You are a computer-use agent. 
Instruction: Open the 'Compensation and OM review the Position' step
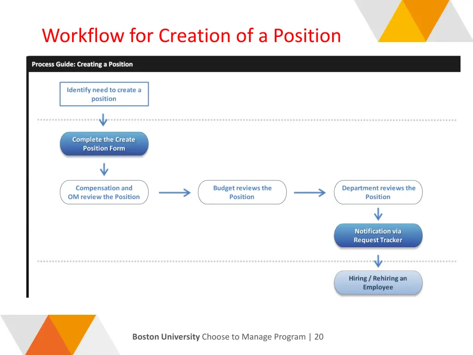click(104, 192)
